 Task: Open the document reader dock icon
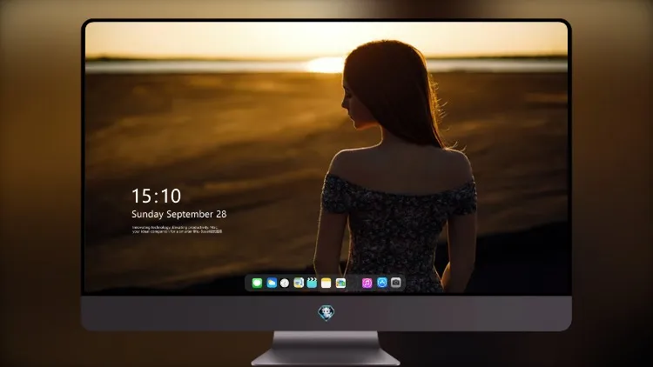tap(299, 283)
